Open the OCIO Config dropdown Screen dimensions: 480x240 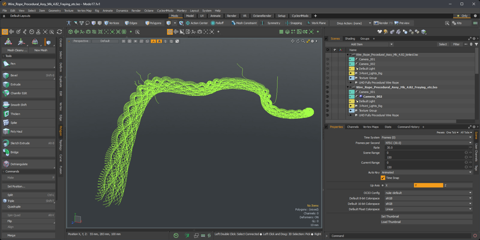point(428,193)
